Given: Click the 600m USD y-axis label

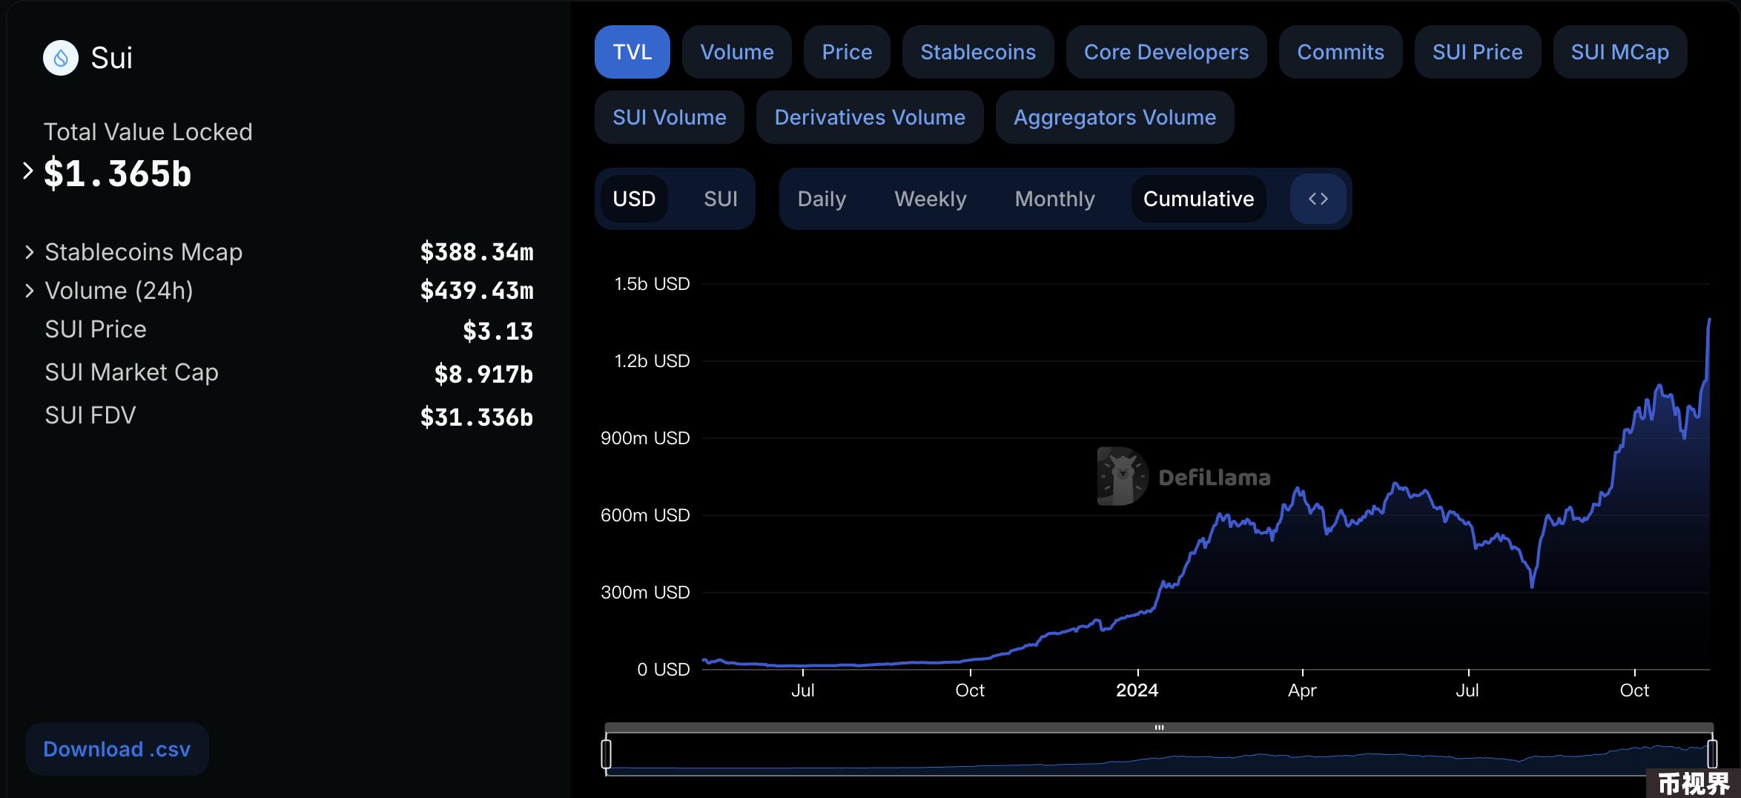Looking at the screenshot, I should pos(645,515).
